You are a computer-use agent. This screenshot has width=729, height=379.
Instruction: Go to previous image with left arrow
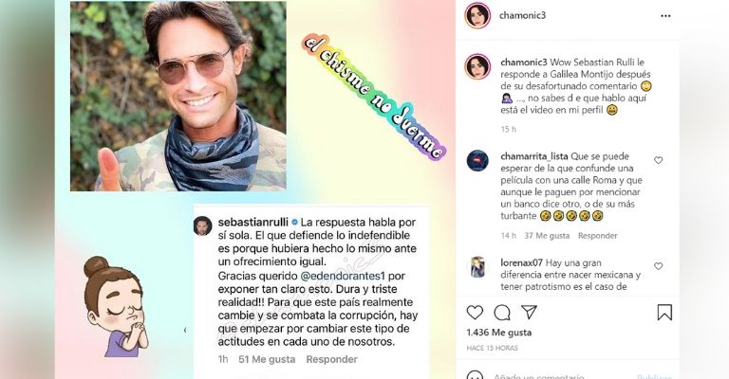(185, 331)
